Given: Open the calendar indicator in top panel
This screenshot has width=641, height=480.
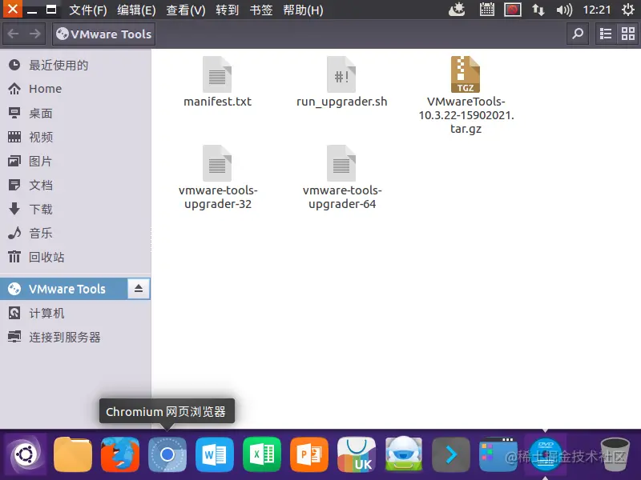Looking at the screenshot, I should (487, 10).
